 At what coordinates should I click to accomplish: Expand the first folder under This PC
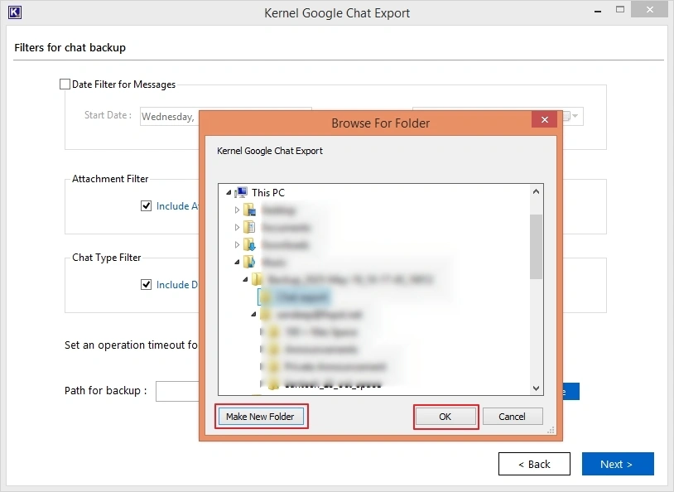(237, 210)
